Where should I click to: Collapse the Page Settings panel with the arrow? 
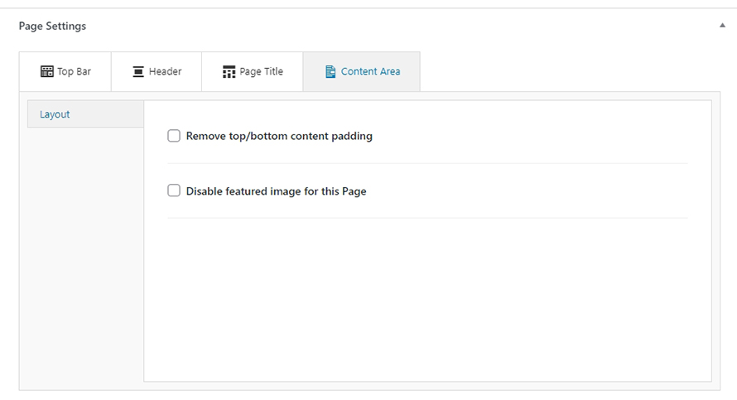722,26
